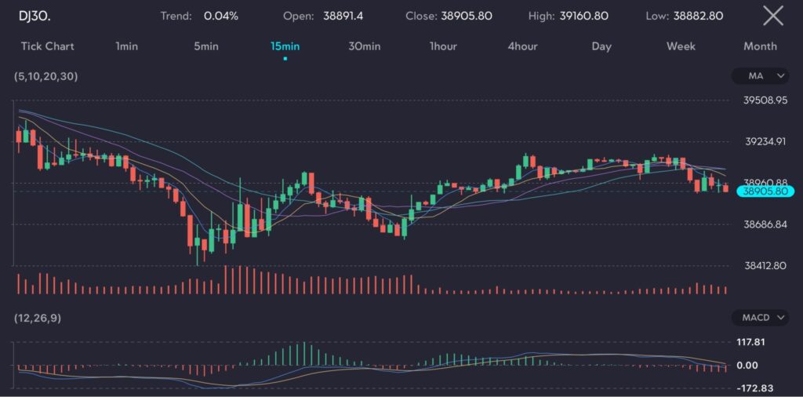Click the 39508.95 price axis label

765,100
